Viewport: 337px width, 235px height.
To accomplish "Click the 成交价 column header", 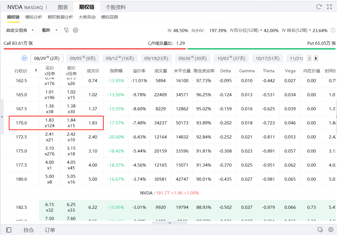I will [x=93, y=71].
